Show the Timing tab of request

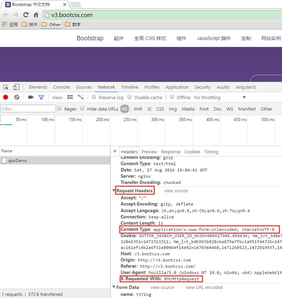coord(211,152)
